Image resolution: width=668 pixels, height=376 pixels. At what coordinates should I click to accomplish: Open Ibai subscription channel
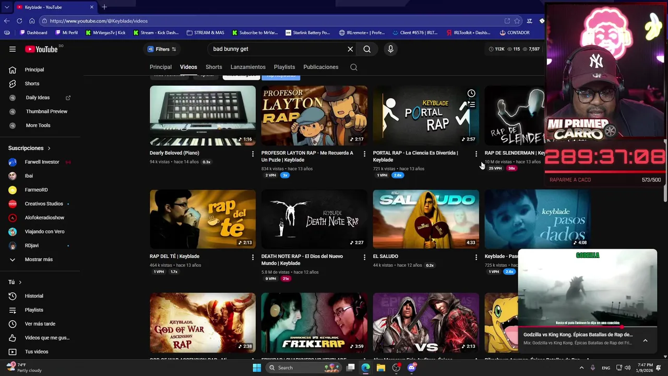pos(29,176)
